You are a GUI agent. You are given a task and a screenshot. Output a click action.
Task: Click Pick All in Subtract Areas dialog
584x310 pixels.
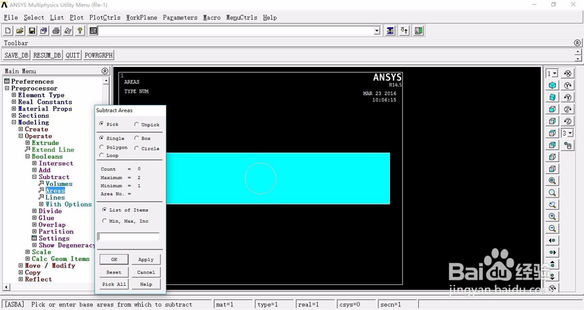tap(114, 284)
